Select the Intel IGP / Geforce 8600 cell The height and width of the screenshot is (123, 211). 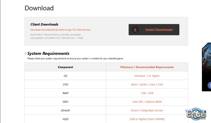(147, 102)
